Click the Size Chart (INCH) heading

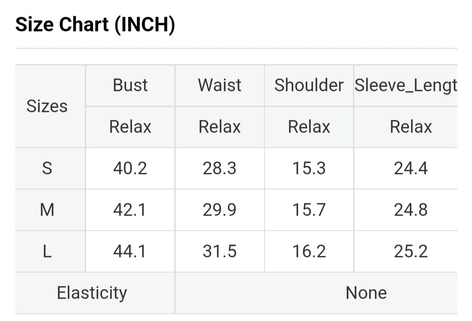click(95, 25)
